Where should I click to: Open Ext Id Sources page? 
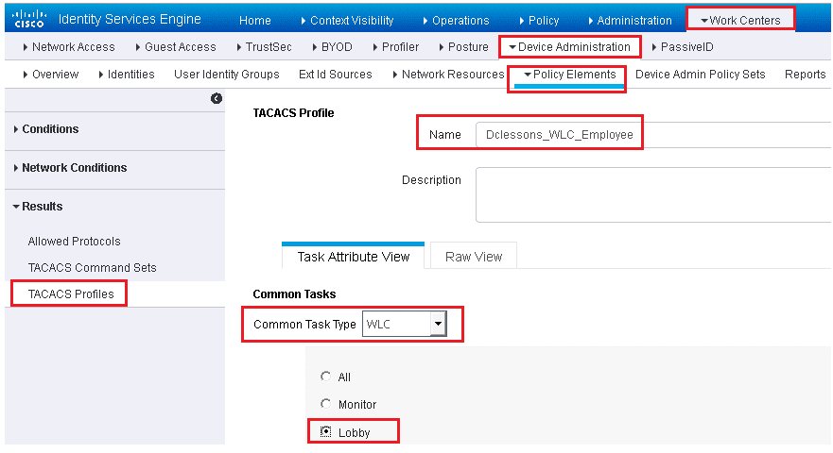click(336, 75)
